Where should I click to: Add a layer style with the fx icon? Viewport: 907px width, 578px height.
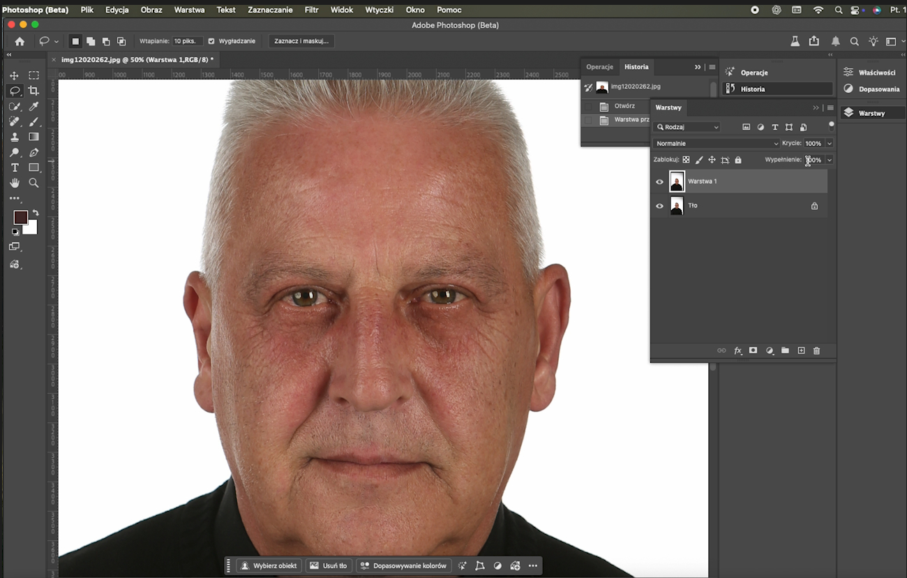click(737, 350)
